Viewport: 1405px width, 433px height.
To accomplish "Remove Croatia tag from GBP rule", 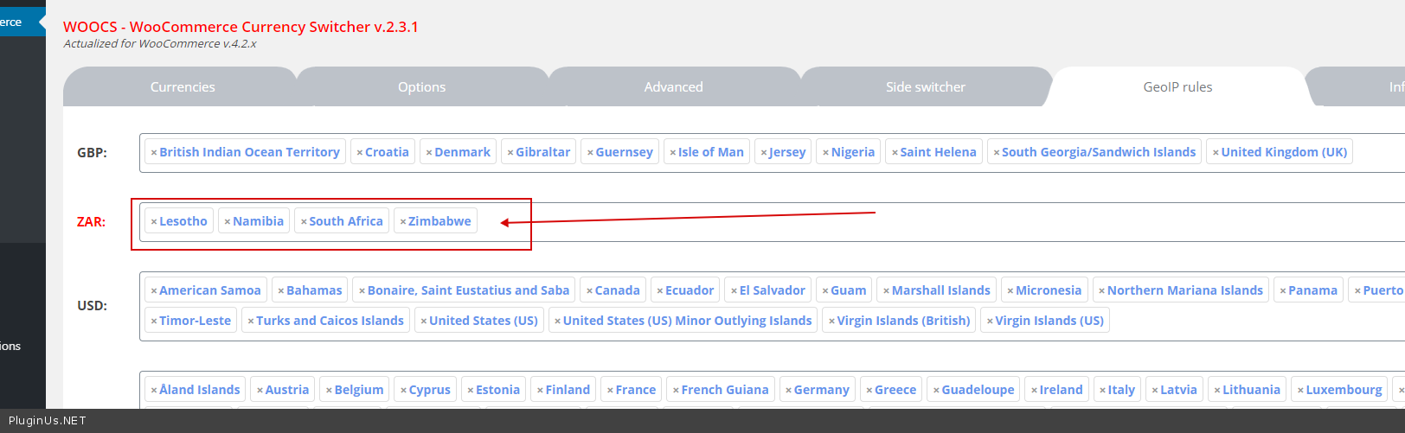I will [359, 153].
